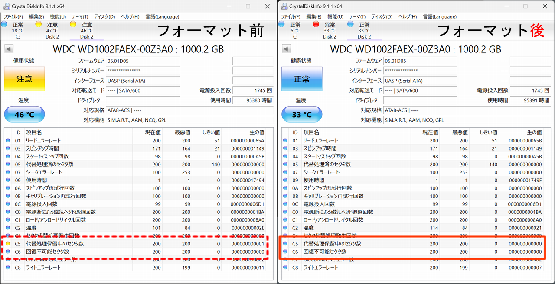This screenshot has width=555, height=284.
Task: Click 項目名 column header in left window
Action: click(78, 132)
